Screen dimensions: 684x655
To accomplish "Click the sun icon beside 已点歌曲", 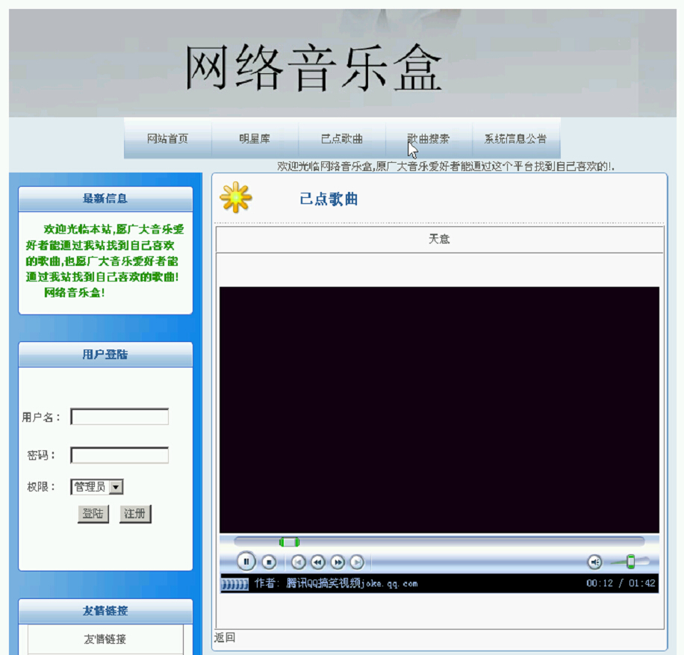I will pyautogui.click(x=235, y=197).
